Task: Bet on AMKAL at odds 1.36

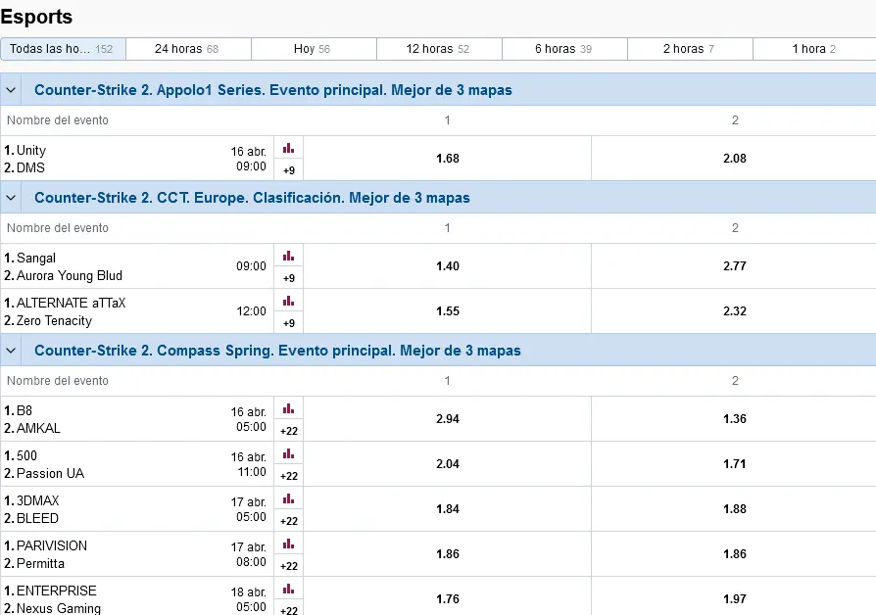Action: (734, 419)
